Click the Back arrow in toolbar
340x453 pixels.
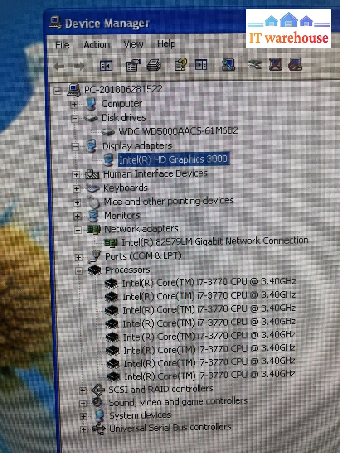[x=59, y=67]
